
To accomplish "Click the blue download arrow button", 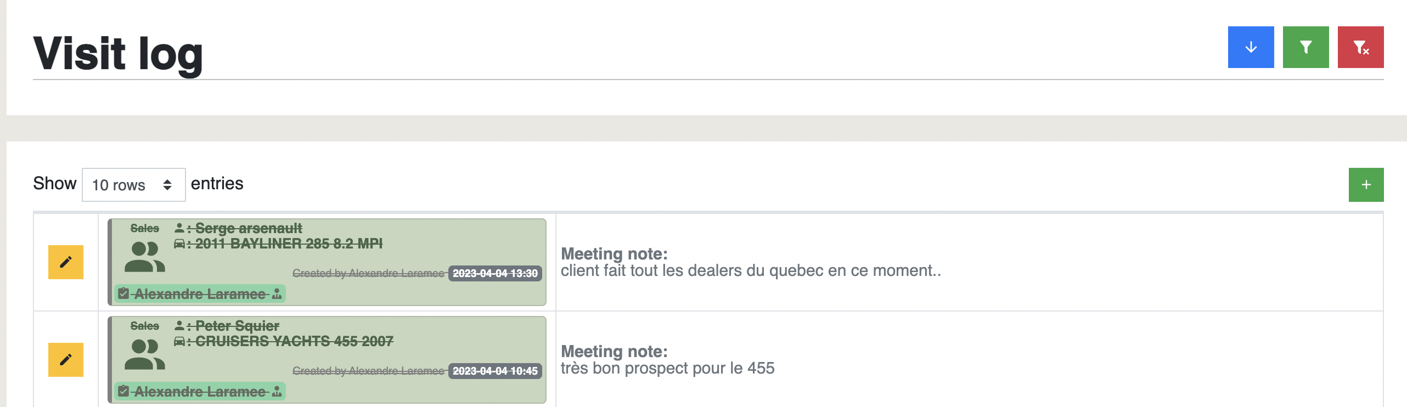I will (1251, 47).
